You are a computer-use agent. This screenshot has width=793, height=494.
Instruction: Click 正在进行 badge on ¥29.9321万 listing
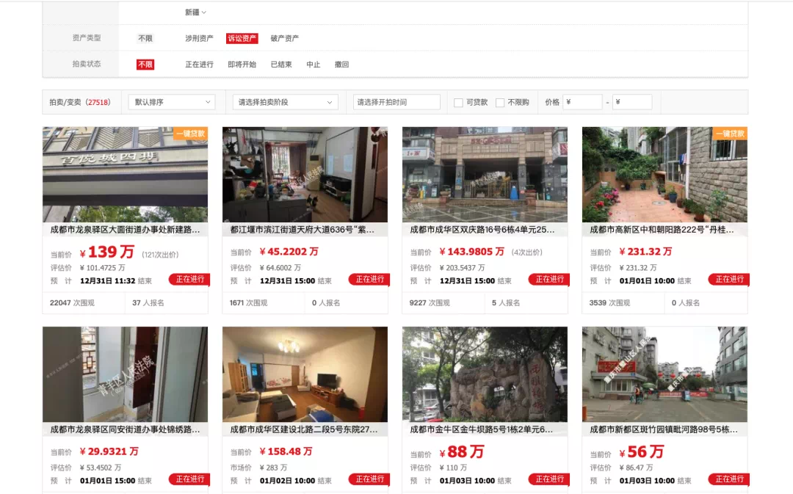click(x=190, y=479)
